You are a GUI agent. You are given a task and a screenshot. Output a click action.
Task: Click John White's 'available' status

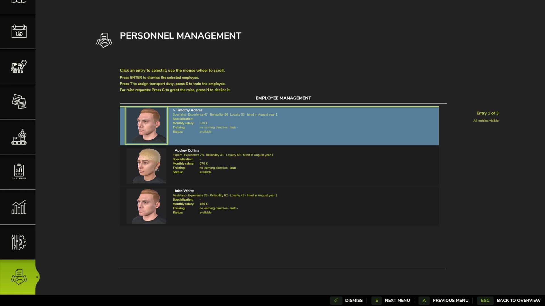[205, 212]
